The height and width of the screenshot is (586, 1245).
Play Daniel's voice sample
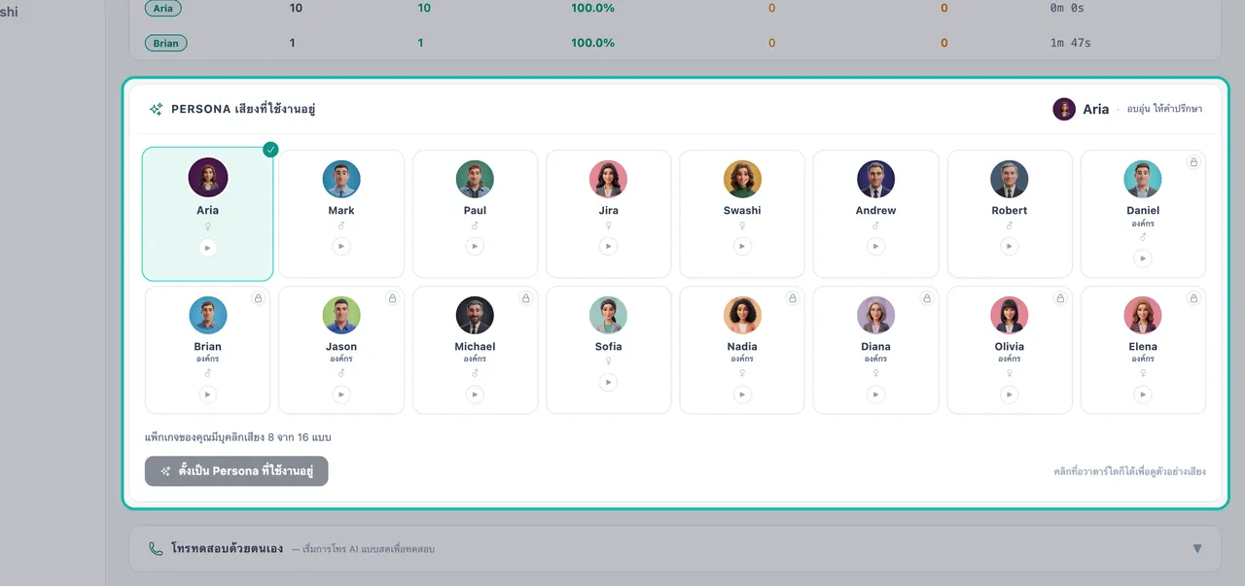coord(1143,259)
